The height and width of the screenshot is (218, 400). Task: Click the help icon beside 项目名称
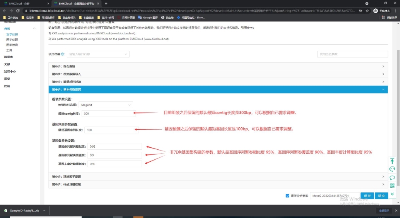click(x=63, y=54)
